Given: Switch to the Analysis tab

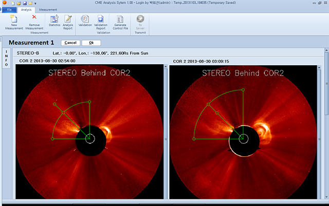Looking at the screenshot, I should 26,10.
